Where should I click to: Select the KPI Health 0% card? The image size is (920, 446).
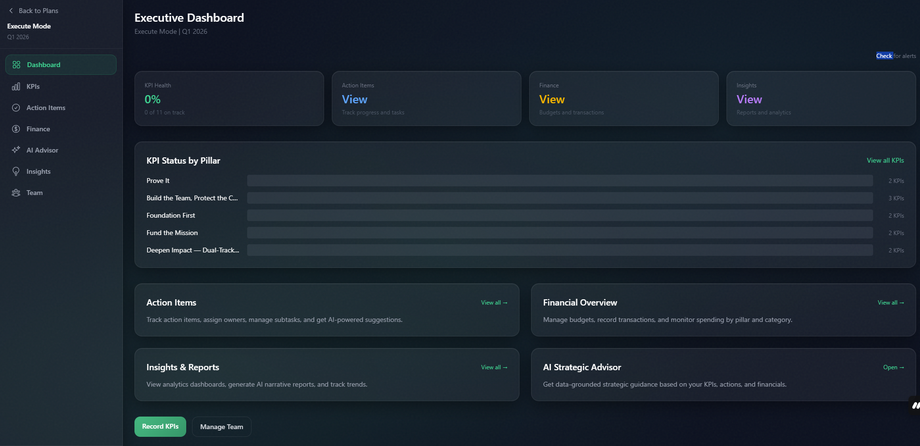(x=229, y=98)
